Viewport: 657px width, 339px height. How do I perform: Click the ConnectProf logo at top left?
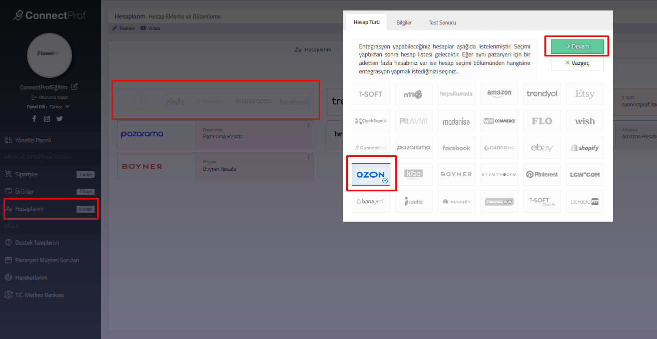[50, 15]
